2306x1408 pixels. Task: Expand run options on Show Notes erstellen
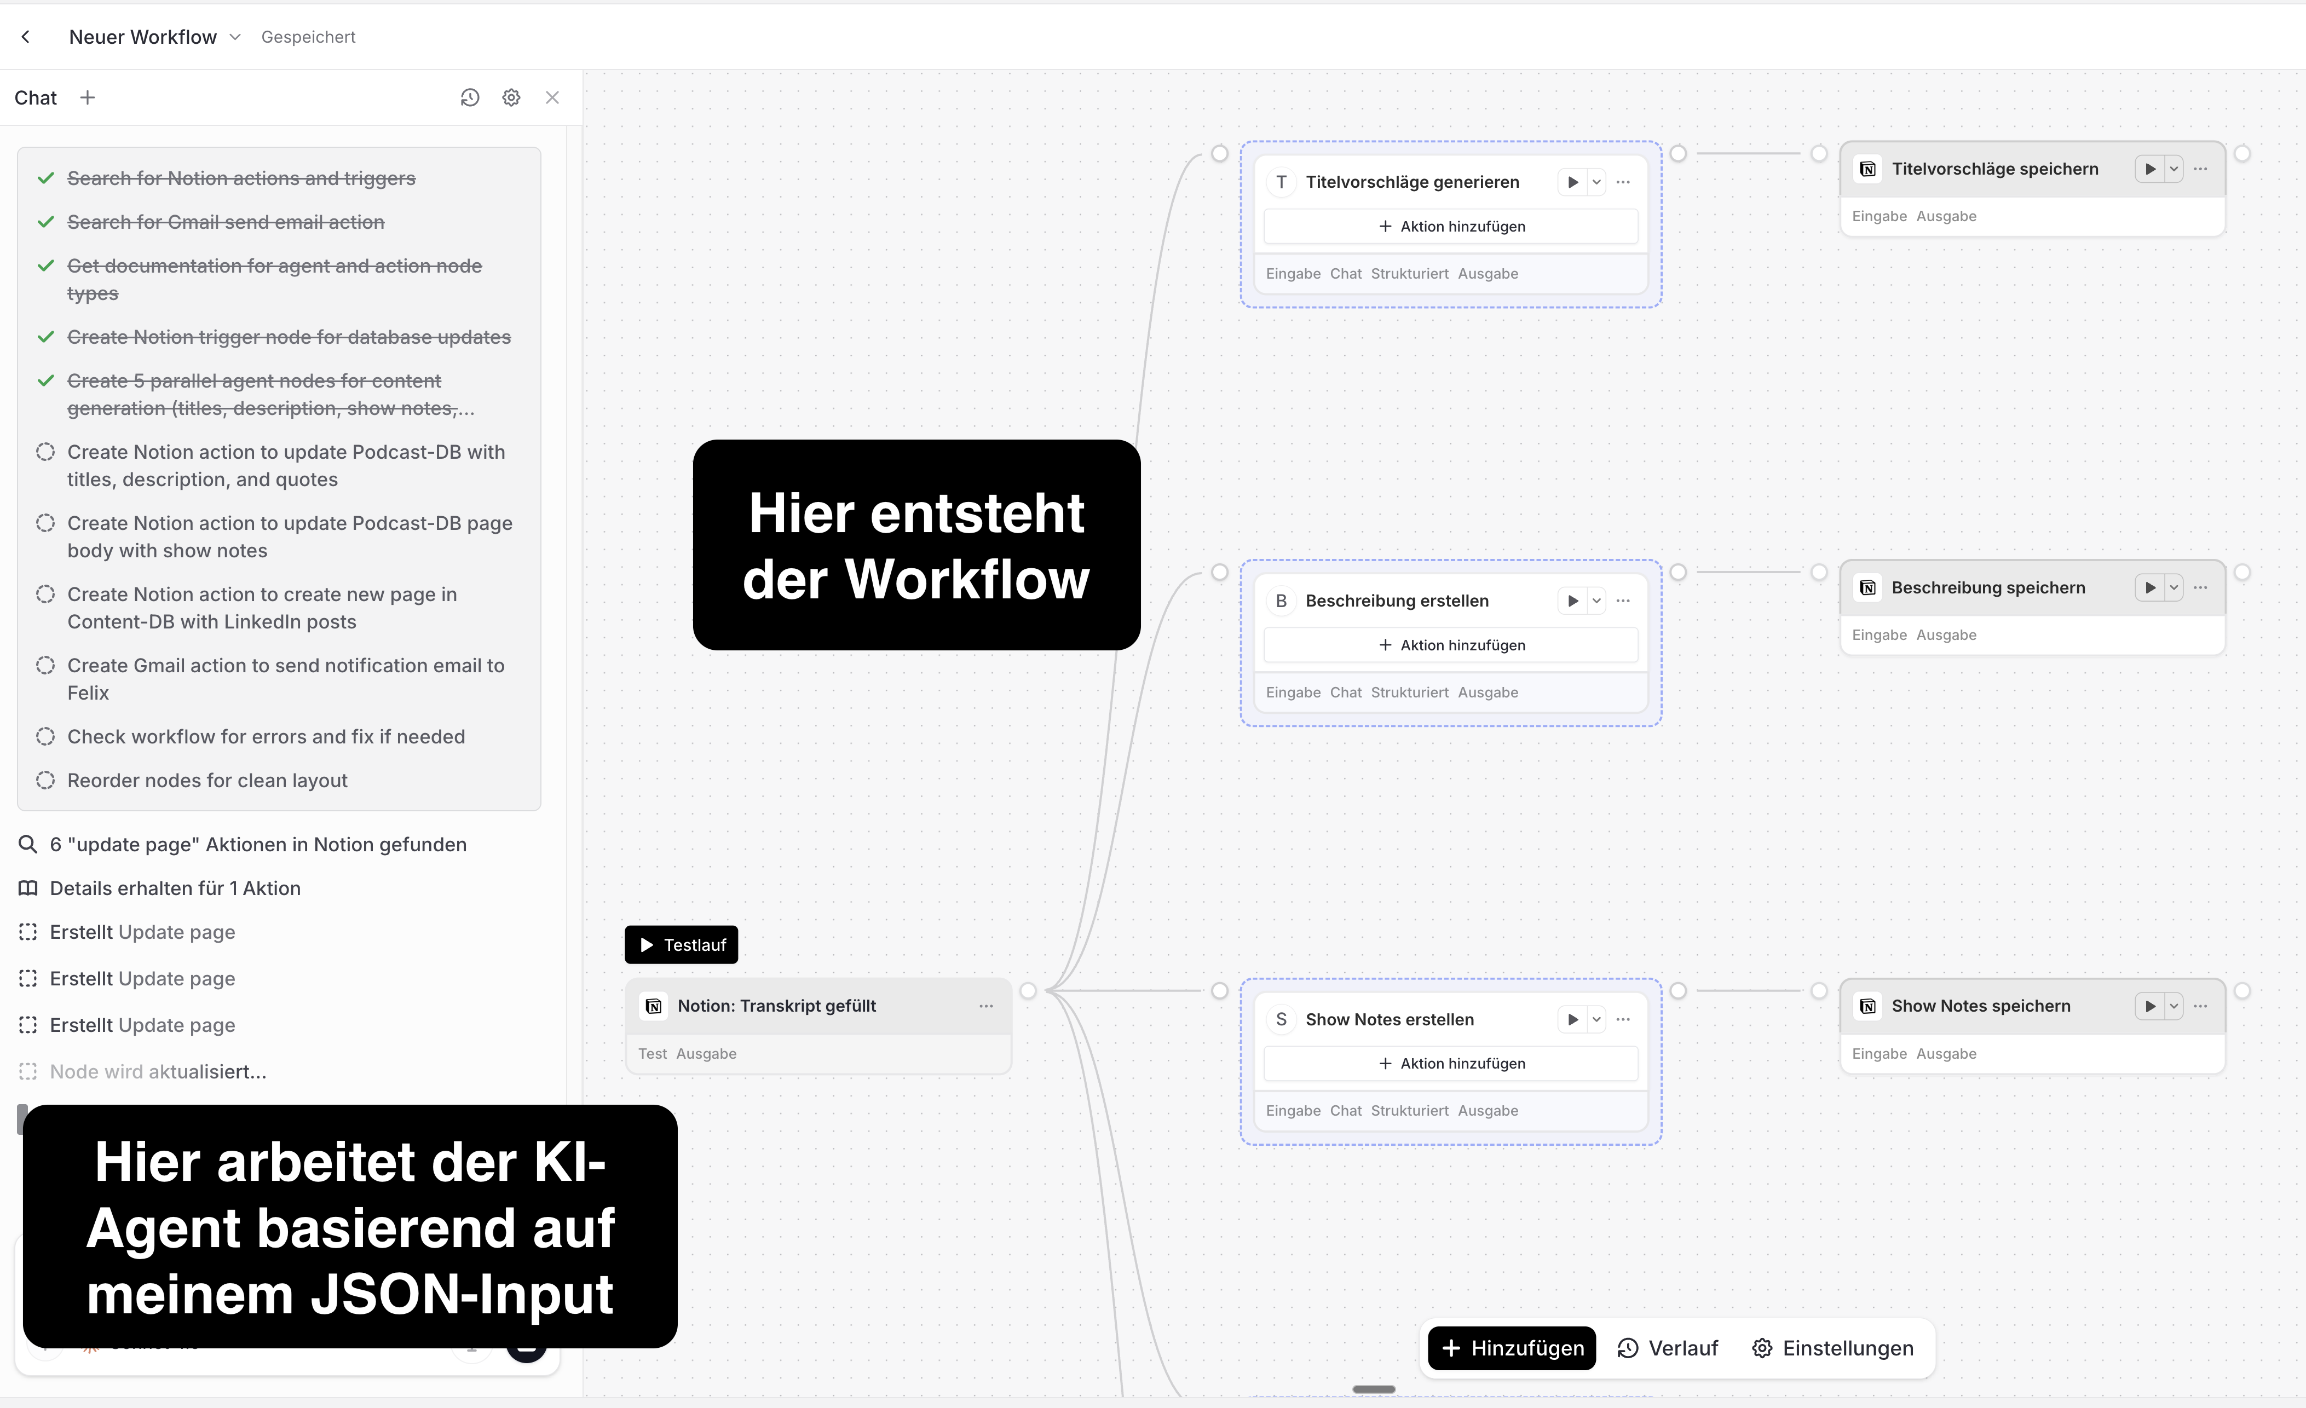point(1596,1019)
